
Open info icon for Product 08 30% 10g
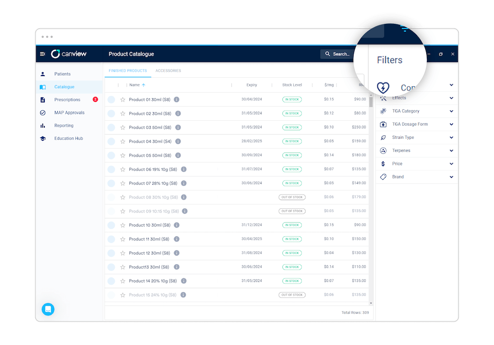click(x=184, y=197)
